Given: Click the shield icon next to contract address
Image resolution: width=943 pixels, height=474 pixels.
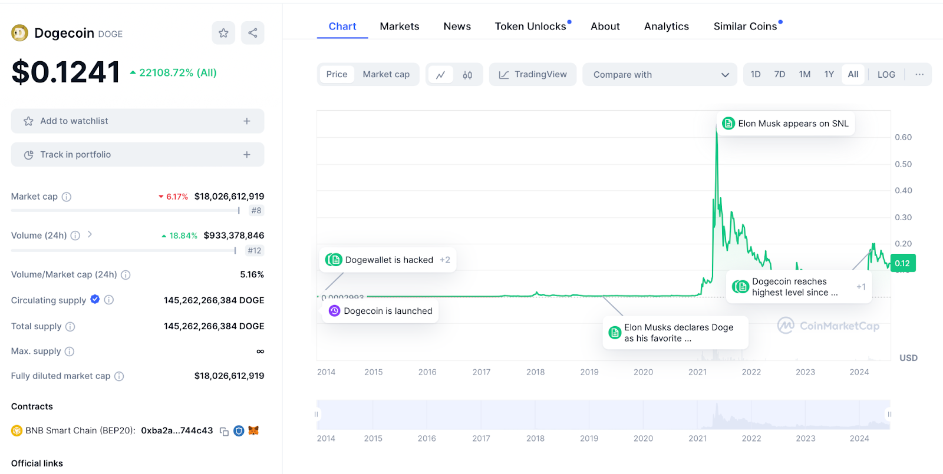Looking at the screenshot, I should click(239, 431).
